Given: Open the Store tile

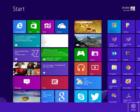Looking at the screenshot, I should [34, 27].
